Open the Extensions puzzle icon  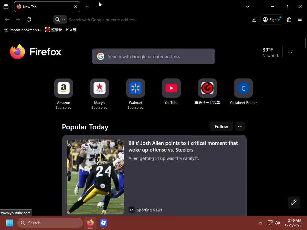289,19
